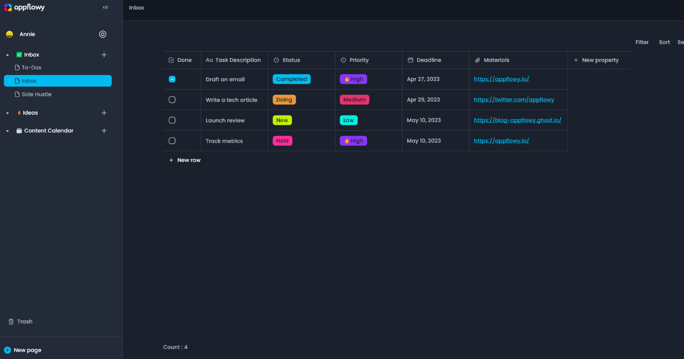684x359 pixels.
Task: Click the blue New page plus icon
Action: (7, 350)
